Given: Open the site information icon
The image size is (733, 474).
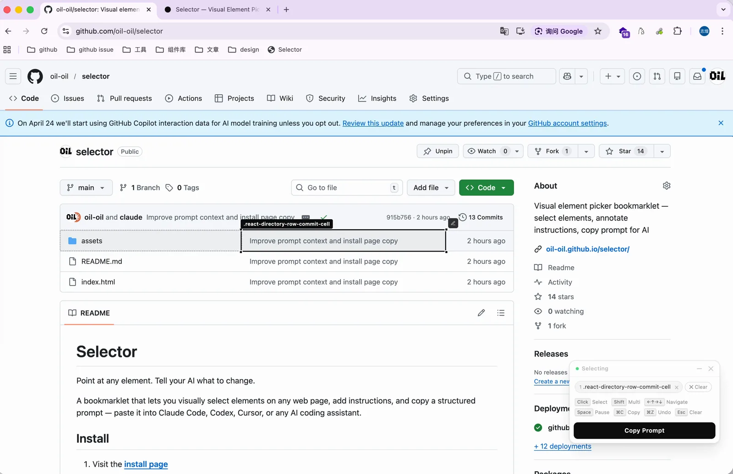Looking at the screenshot, I should (66, 31).
